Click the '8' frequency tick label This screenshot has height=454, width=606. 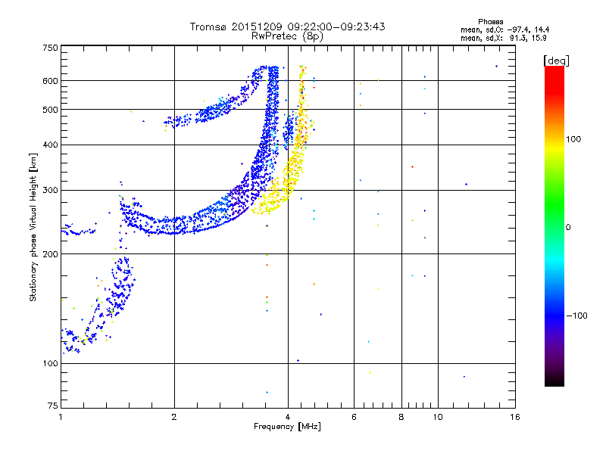pyautogui.click(x=401, y=417)
